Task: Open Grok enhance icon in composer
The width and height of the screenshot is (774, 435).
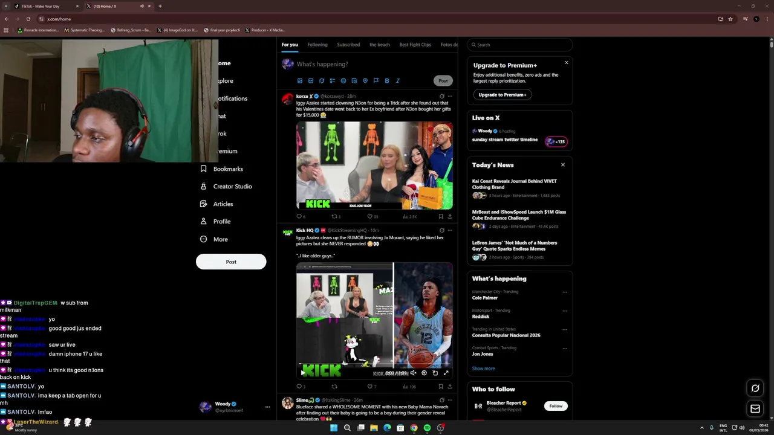Action: [x=322, y=80]
